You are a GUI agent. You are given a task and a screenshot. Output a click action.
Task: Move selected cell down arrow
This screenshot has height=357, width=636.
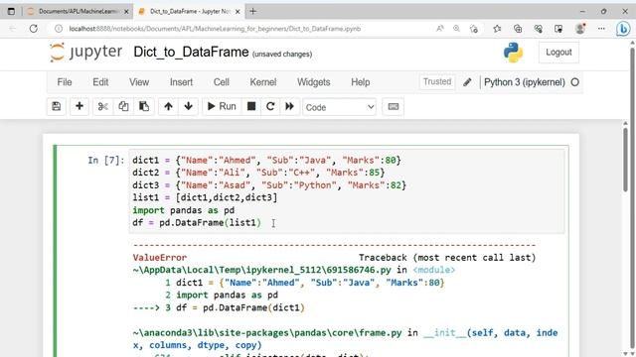pos(188,106)
